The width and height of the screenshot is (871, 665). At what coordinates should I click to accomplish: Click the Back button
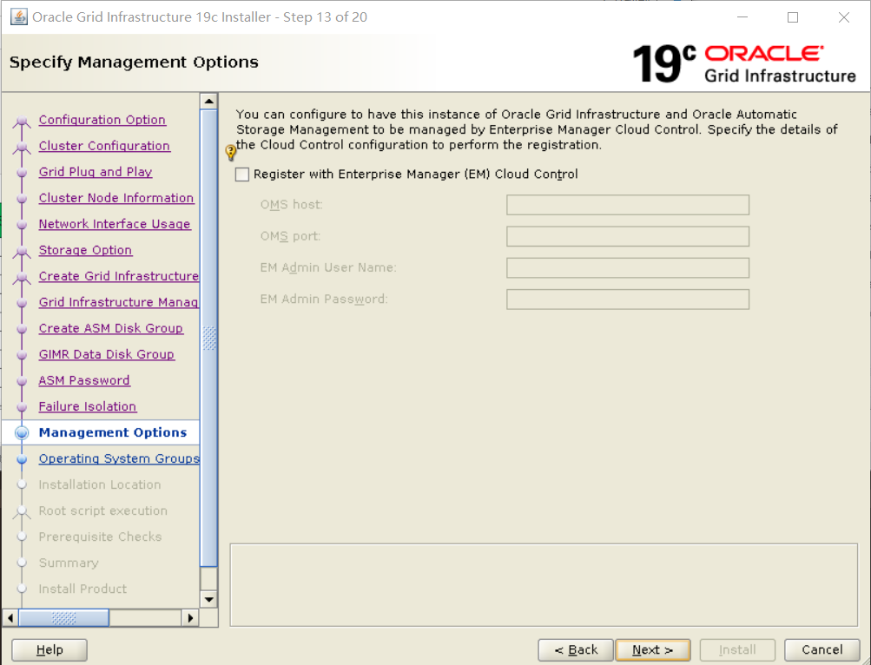[x=576, y=650]
